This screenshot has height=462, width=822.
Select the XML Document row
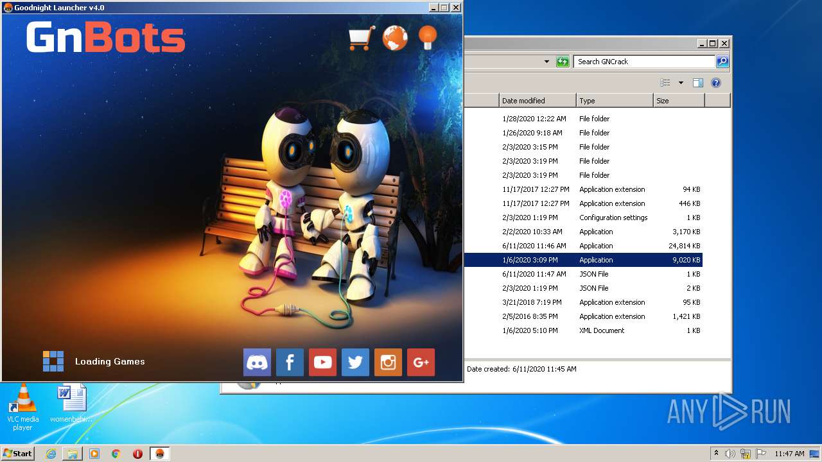(x=583, y=330)
